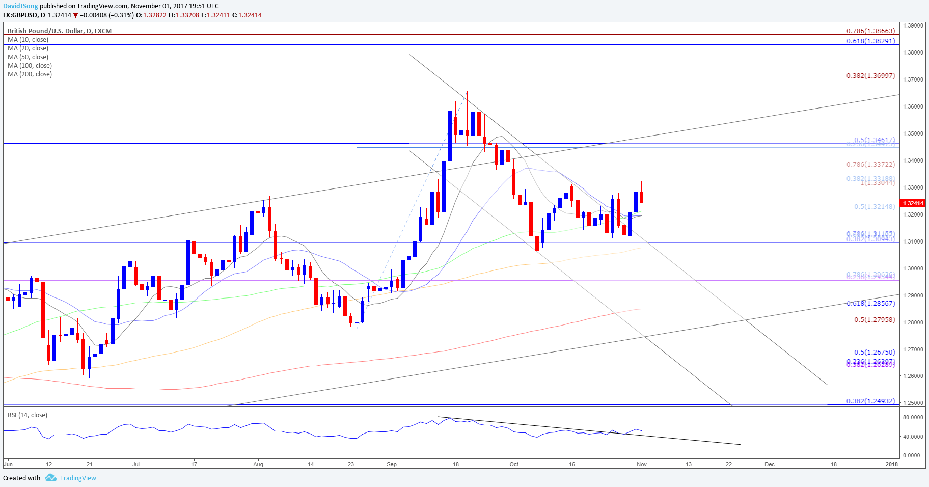Click the 0.618(1.28567) Fibonacci label
Viewport: 929px width, 487px height.
(870, 304)
